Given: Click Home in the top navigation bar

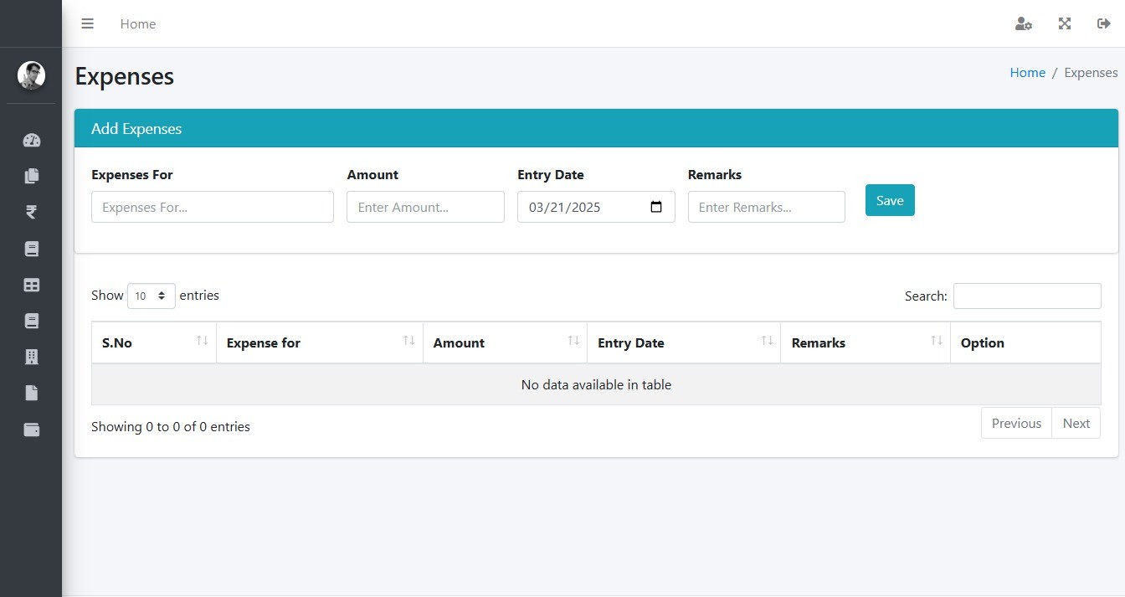Looking at the screenshot, I should (137, 24).
